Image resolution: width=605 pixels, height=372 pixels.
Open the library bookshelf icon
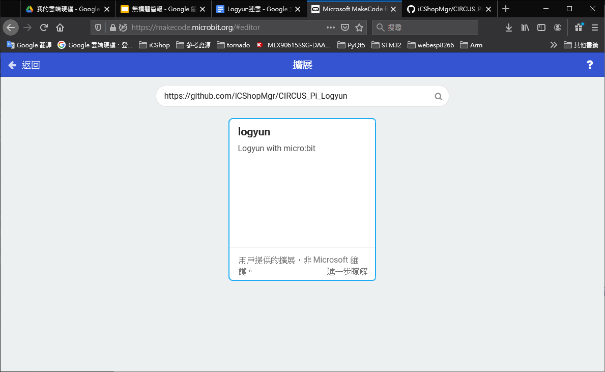(x=525, y=27)
